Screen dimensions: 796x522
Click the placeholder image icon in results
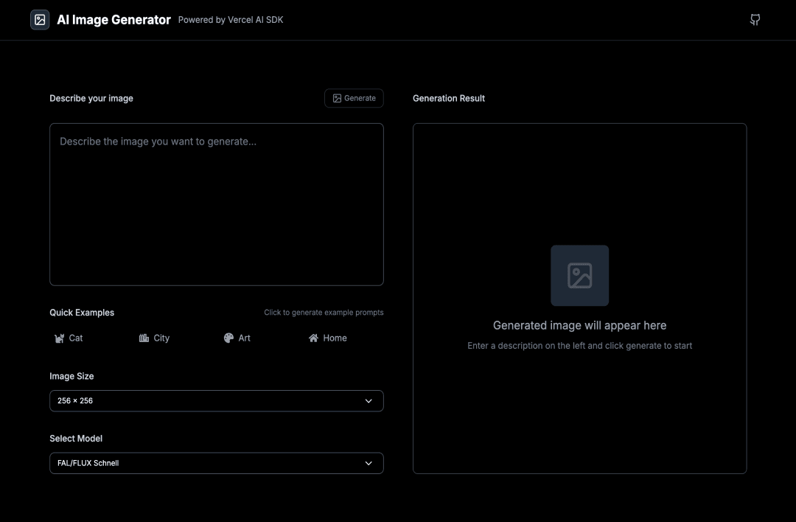[579, 276]
